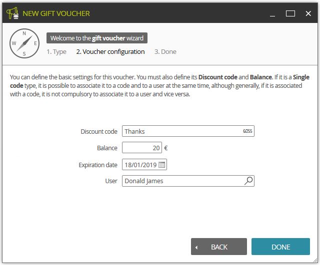Screen dimensions: 320x265
Task: Click the resize grip in window corner
Action: tap(315, 260)
